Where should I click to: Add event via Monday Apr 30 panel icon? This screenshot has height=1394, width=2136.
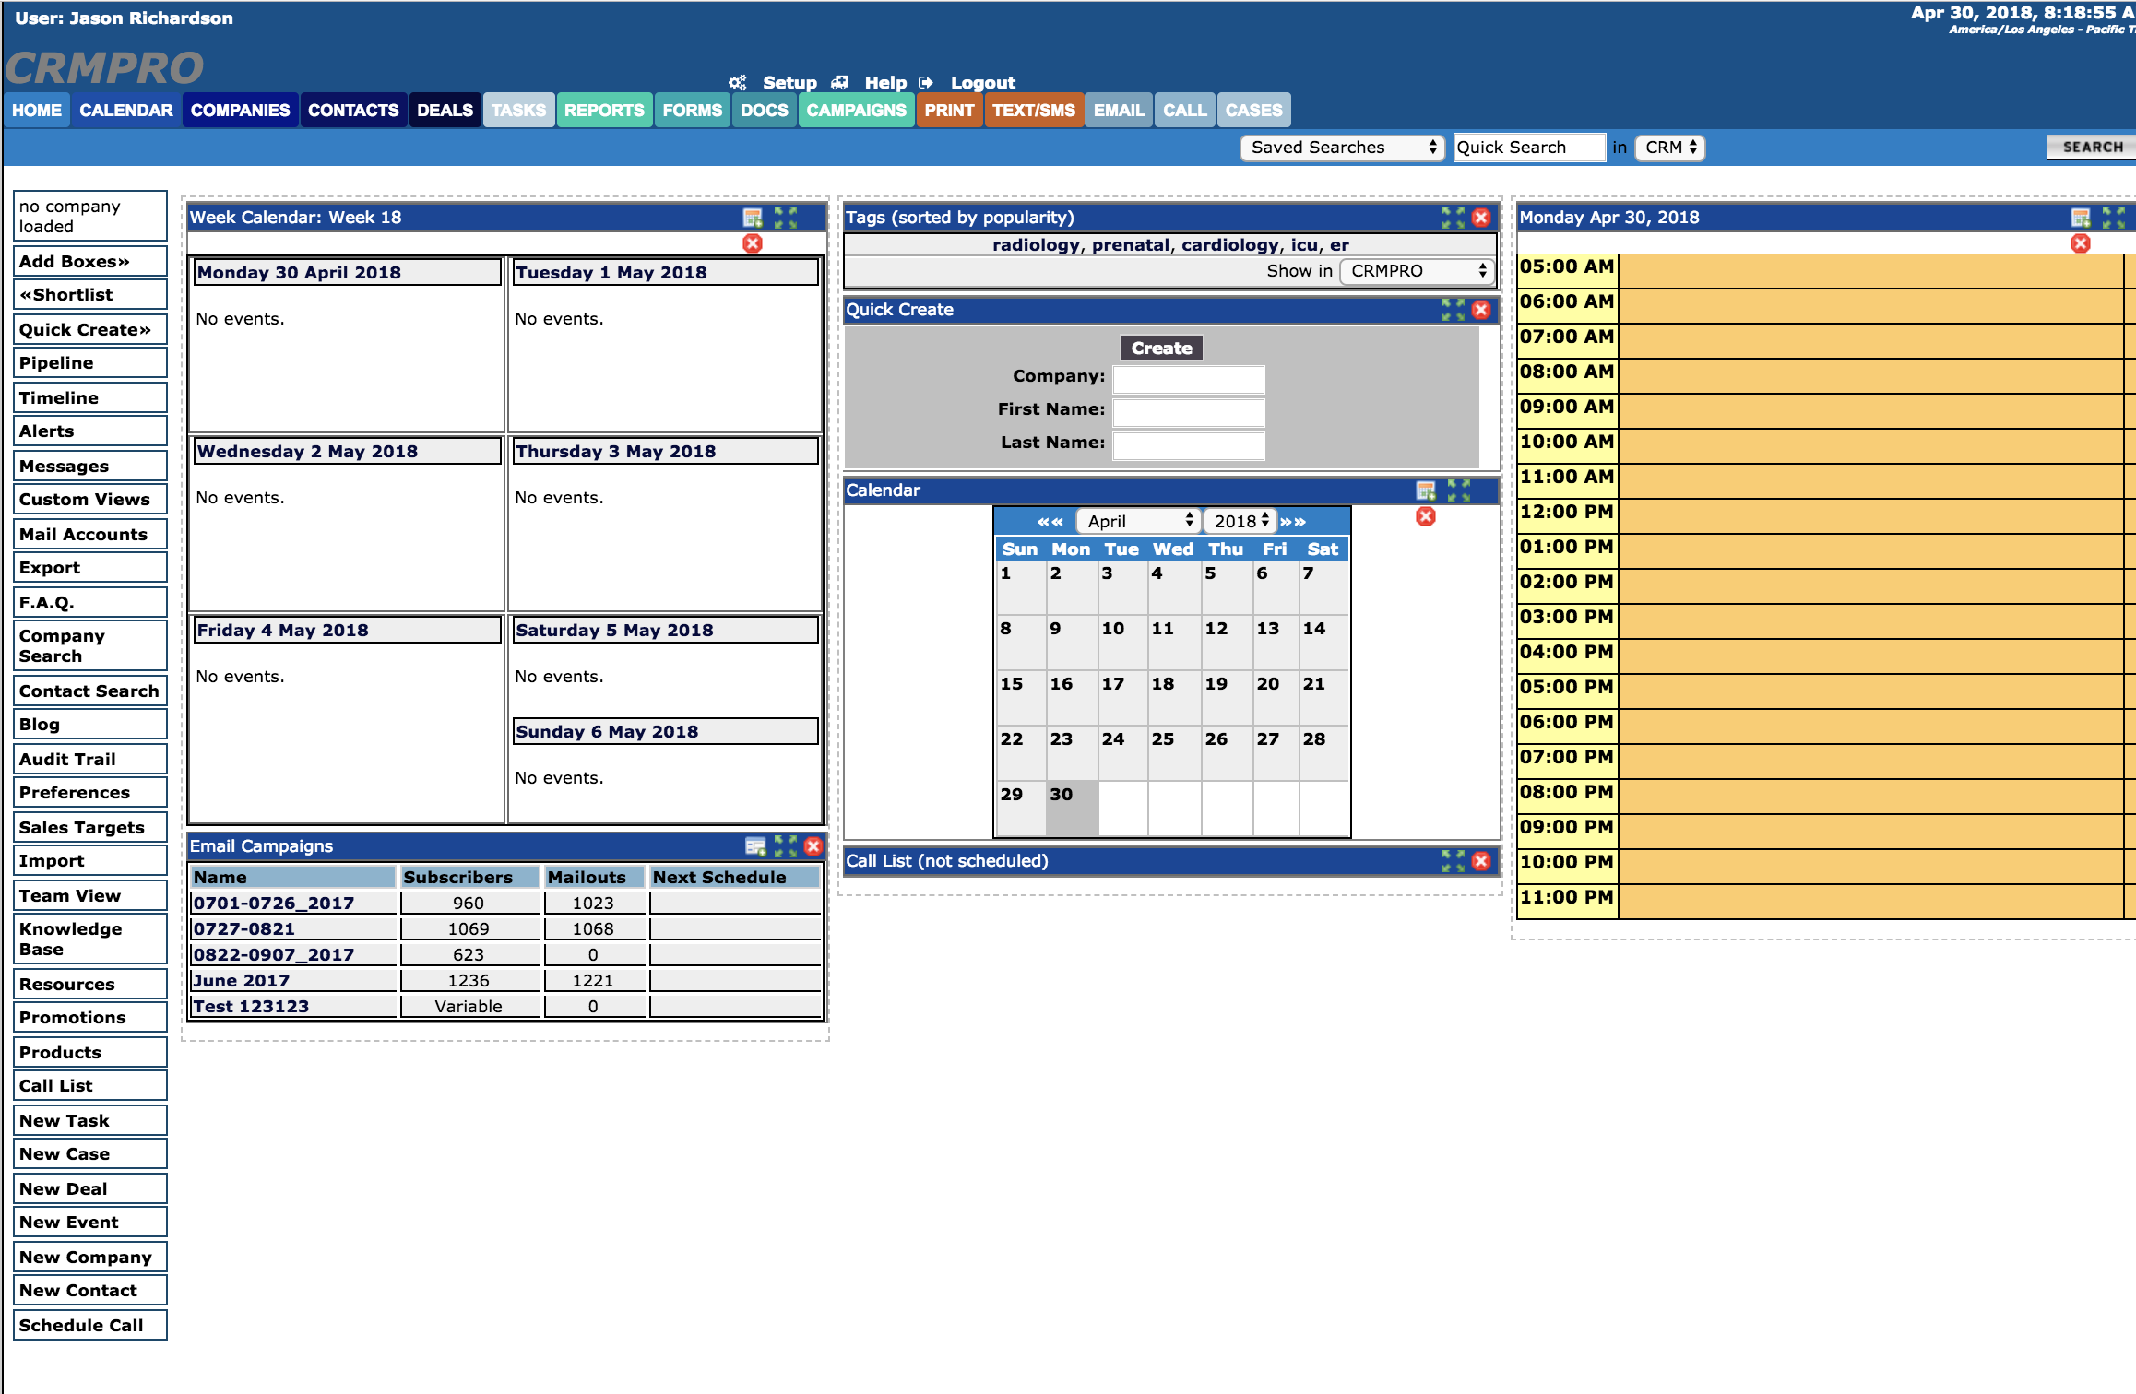coord(2082,218)
